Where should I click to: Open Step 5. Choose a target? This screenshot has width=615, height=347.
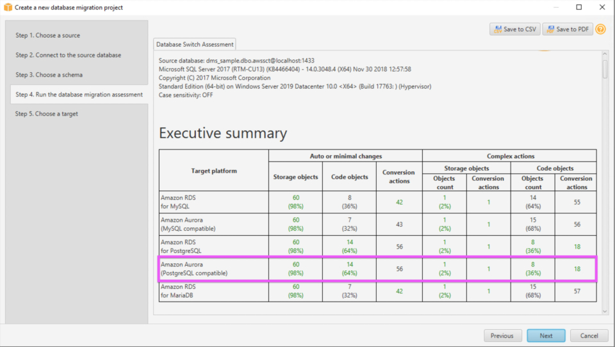(x=47, y=114)
